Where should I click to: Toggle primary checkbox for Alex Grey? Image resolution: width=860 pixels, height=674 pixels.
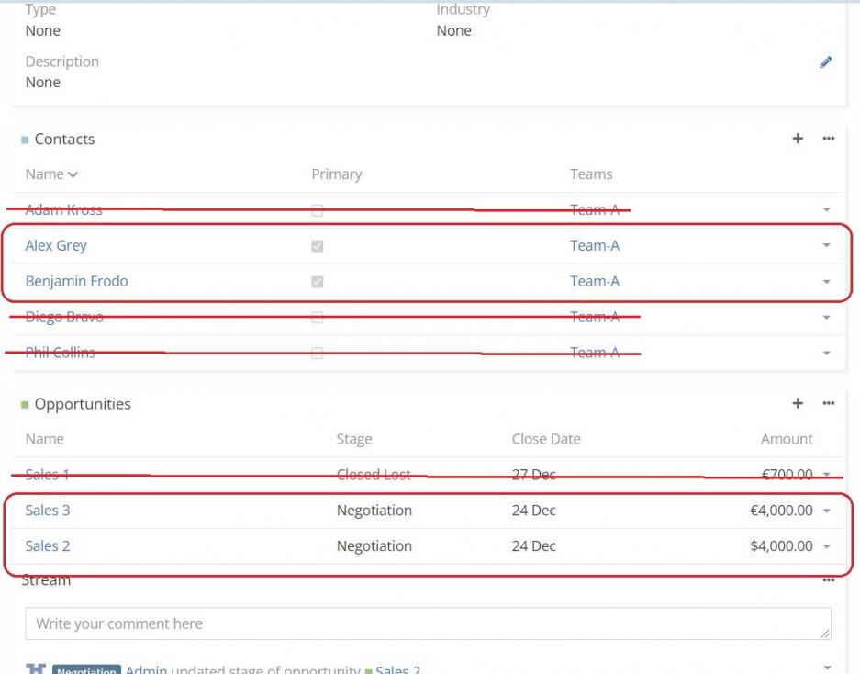click(x=318, y=246)
